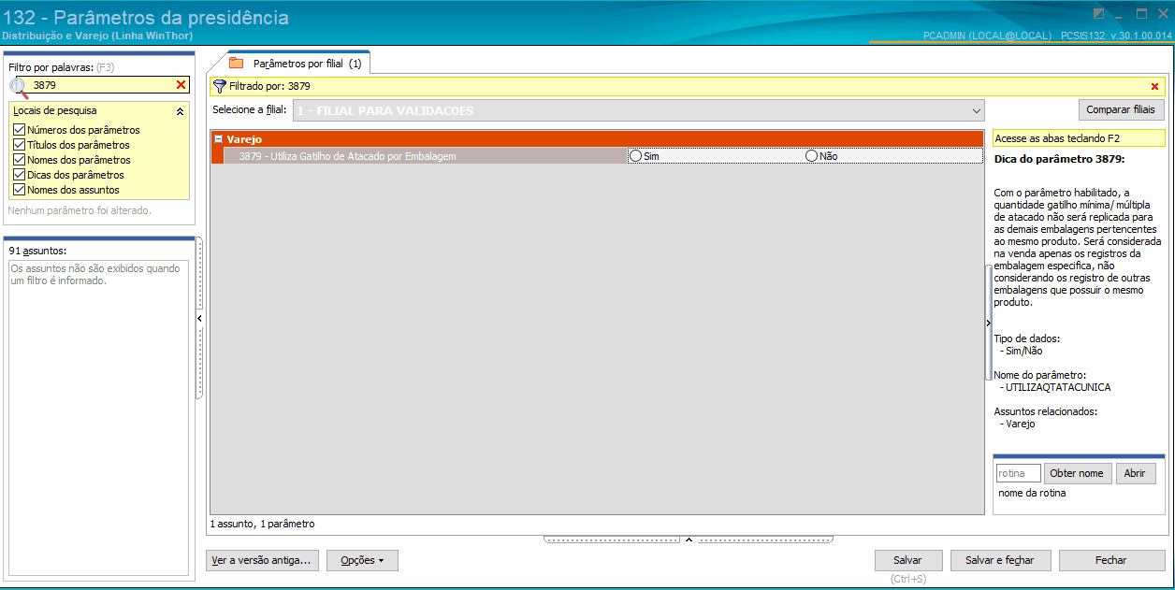Click the '91 assuntos:' label
This screenshot has height=590, width=1175.
[37, 251]
